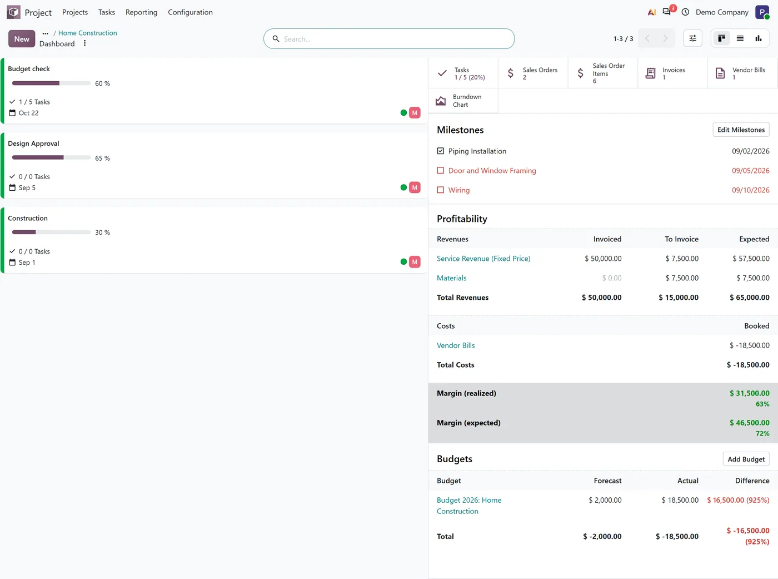Viewport: 778px width, 579px height.
Task: Click the Design Approval assignee avatar
Action: (x=415, y=187)
